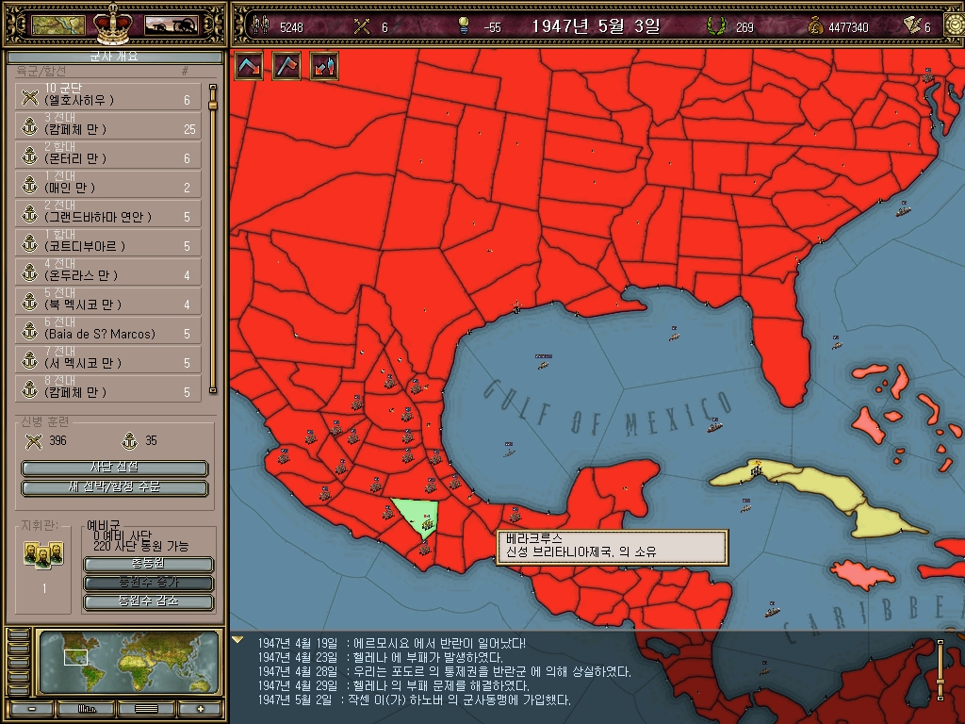Click the 동원수 감소 button

pyautogui.click(x=148, y=601)
